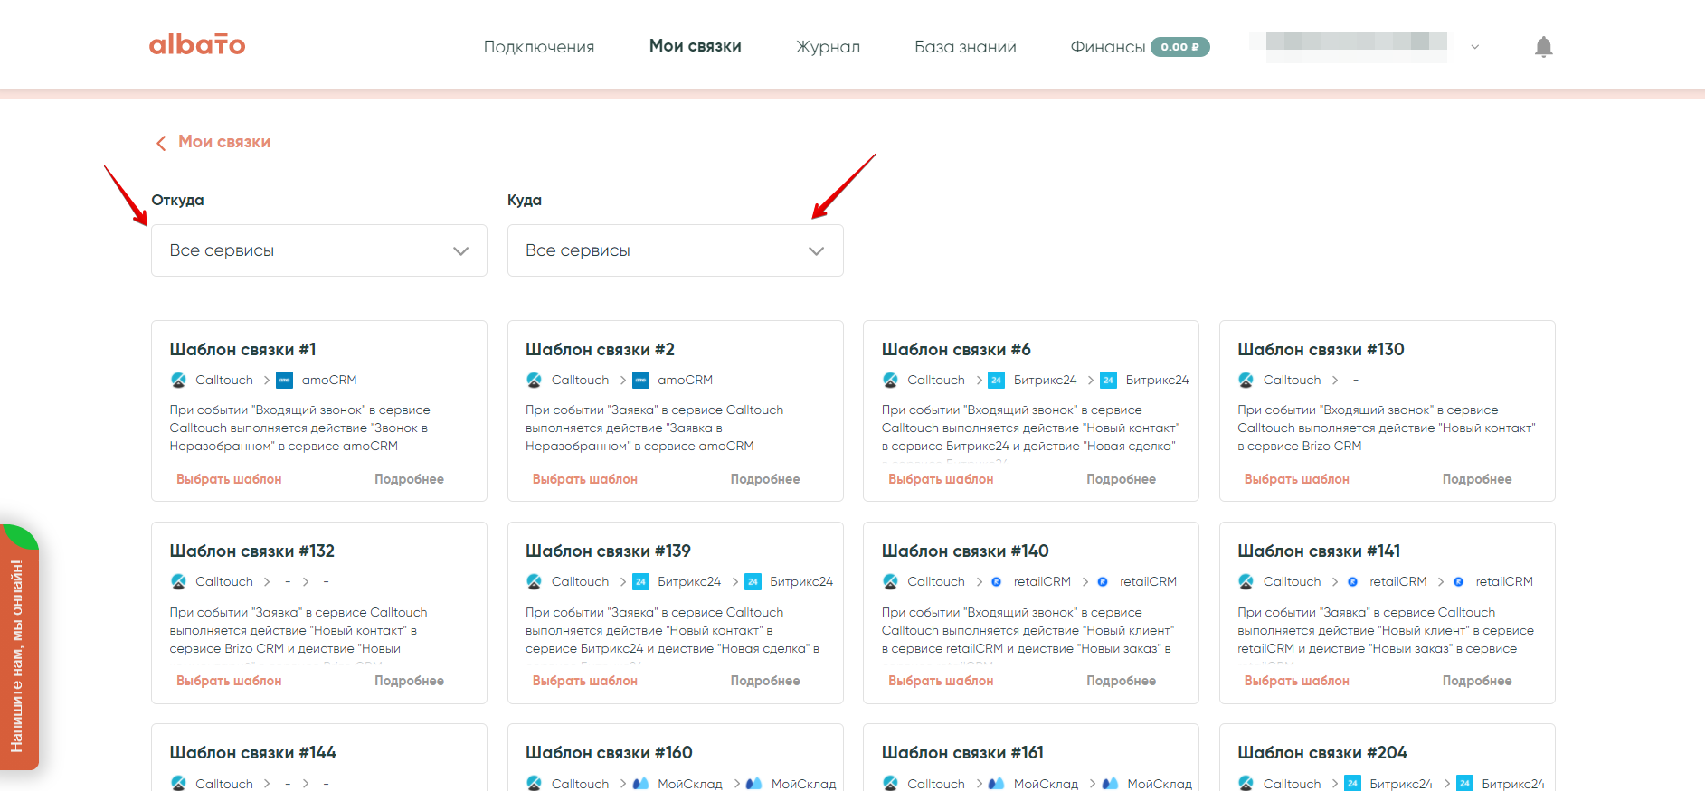Open the notifications bell
The height and width of the screenshot is (791, 1705).
1544,47
